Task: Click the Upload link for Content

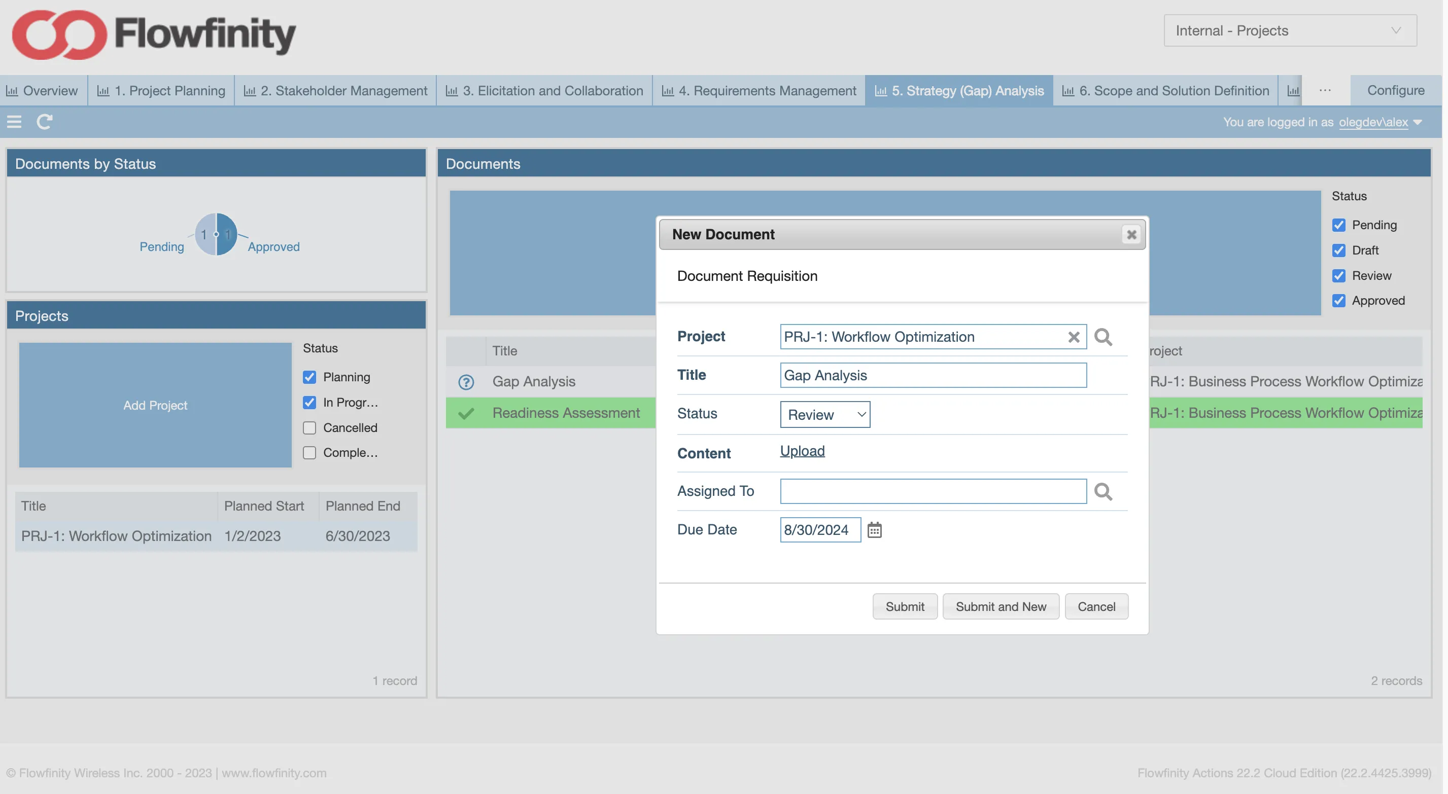Action: click(802, 451)
